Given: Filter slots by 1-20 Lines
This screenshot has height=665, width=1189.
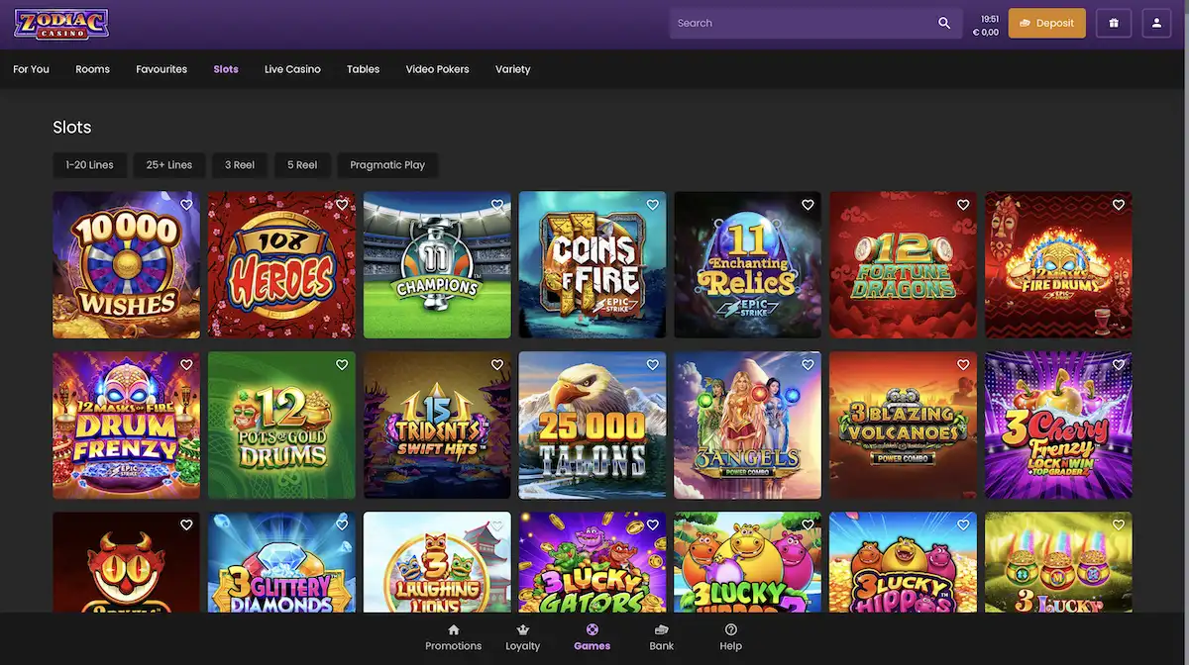Looking at the screenshot, I should click(89, 165).
